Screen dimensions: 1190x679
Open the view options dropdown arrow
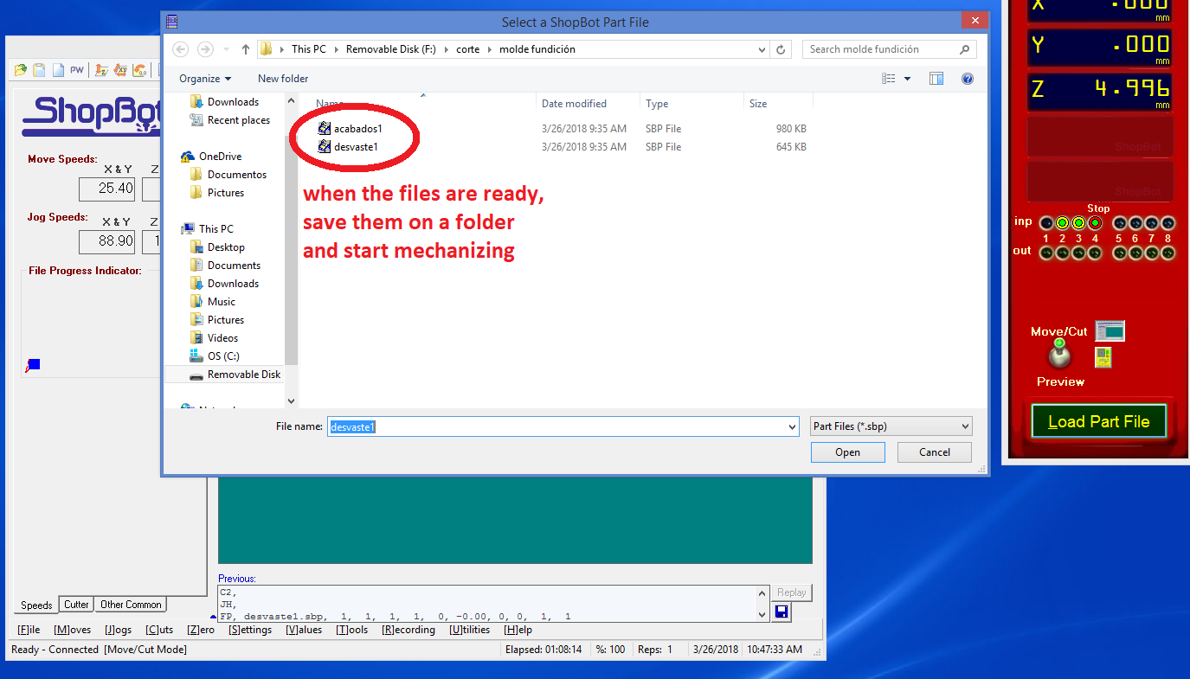tap(907, 79)
